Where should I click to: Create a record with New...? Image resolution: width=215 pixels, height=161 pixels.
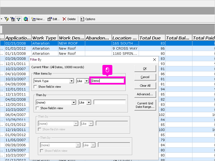point(38,19)
